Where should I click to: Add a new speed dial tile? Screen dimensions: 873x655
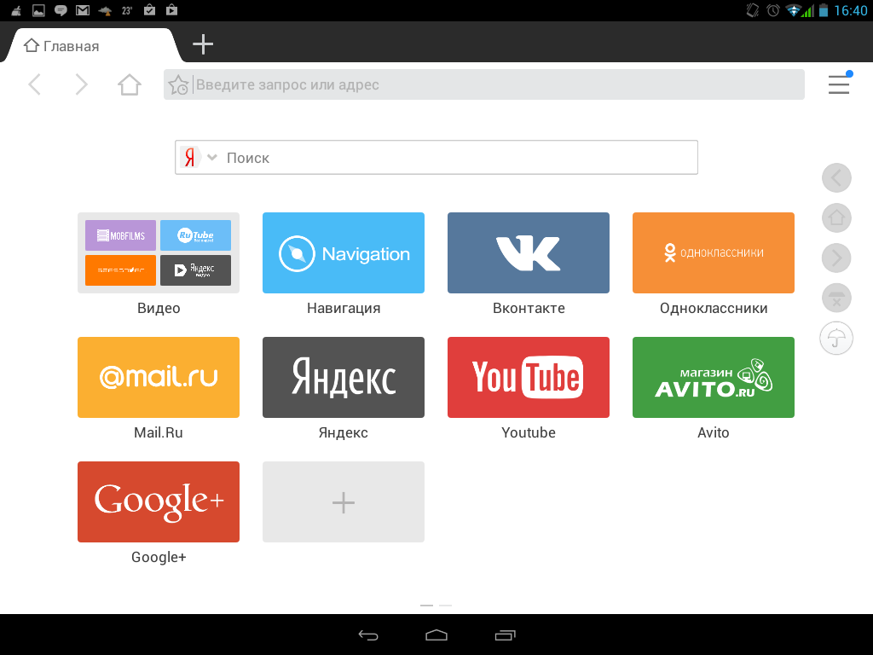click(x=343, y=502)
